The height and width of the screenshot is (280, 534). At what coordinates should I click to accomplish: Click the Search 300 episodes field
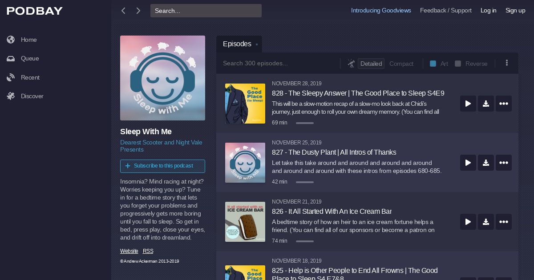click(278, 64)
